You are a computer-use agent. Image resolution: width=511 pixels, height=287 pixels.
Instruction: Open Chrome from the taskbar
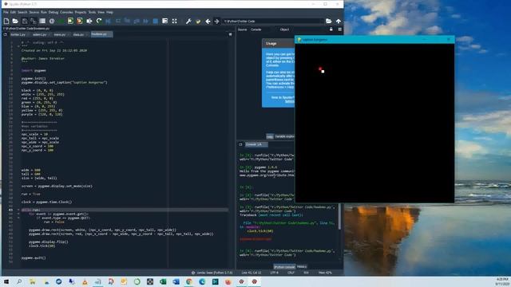189,281
